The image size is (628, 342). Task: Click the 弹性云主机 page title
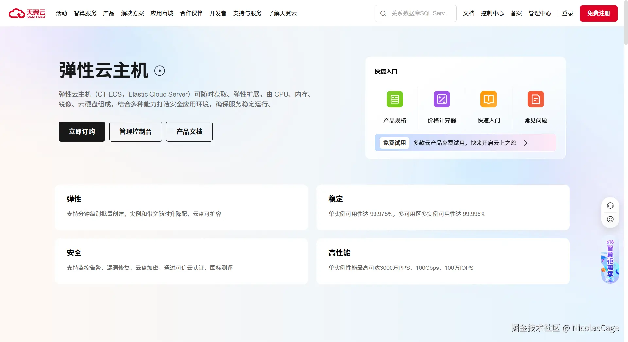tap(103, 71)
